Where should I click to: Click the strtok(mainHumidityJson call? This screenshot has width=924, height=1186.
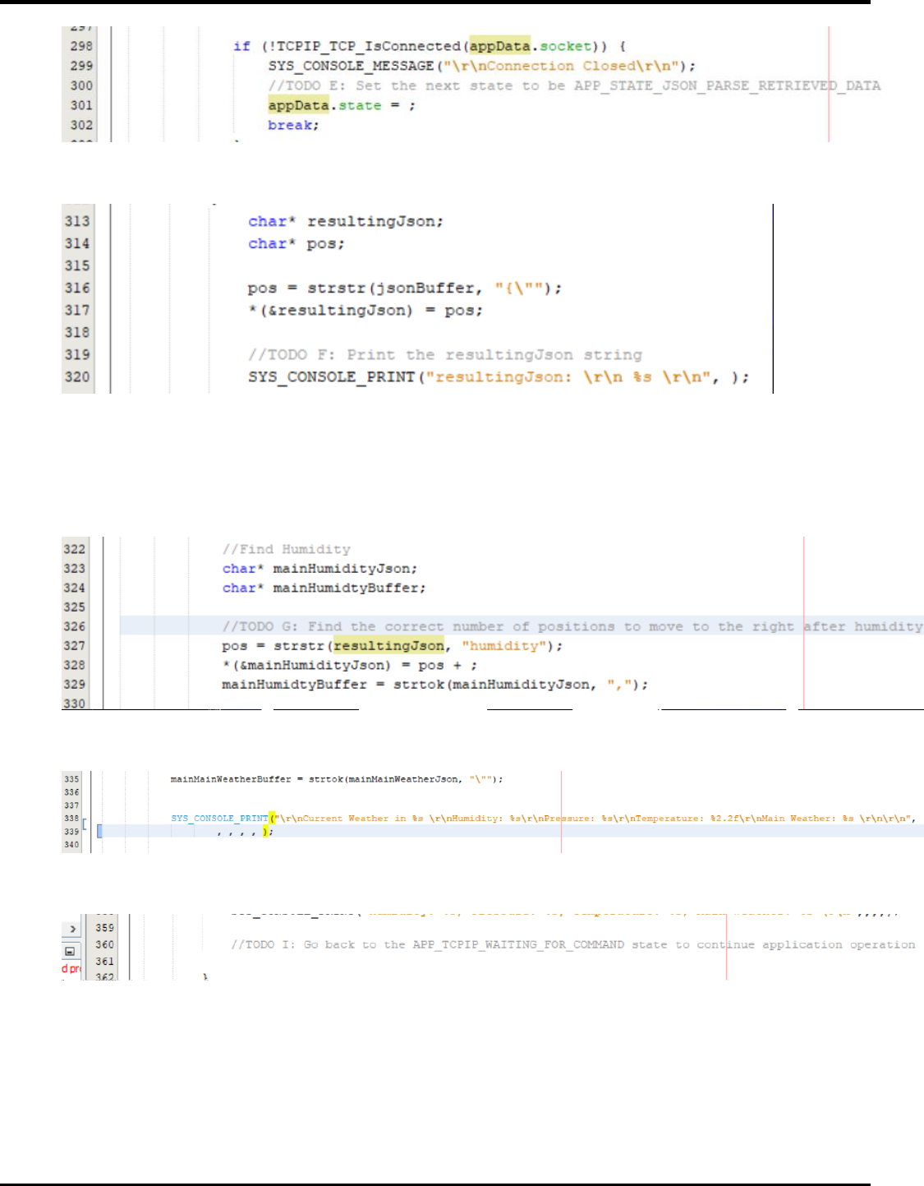(x=521, y=685)
